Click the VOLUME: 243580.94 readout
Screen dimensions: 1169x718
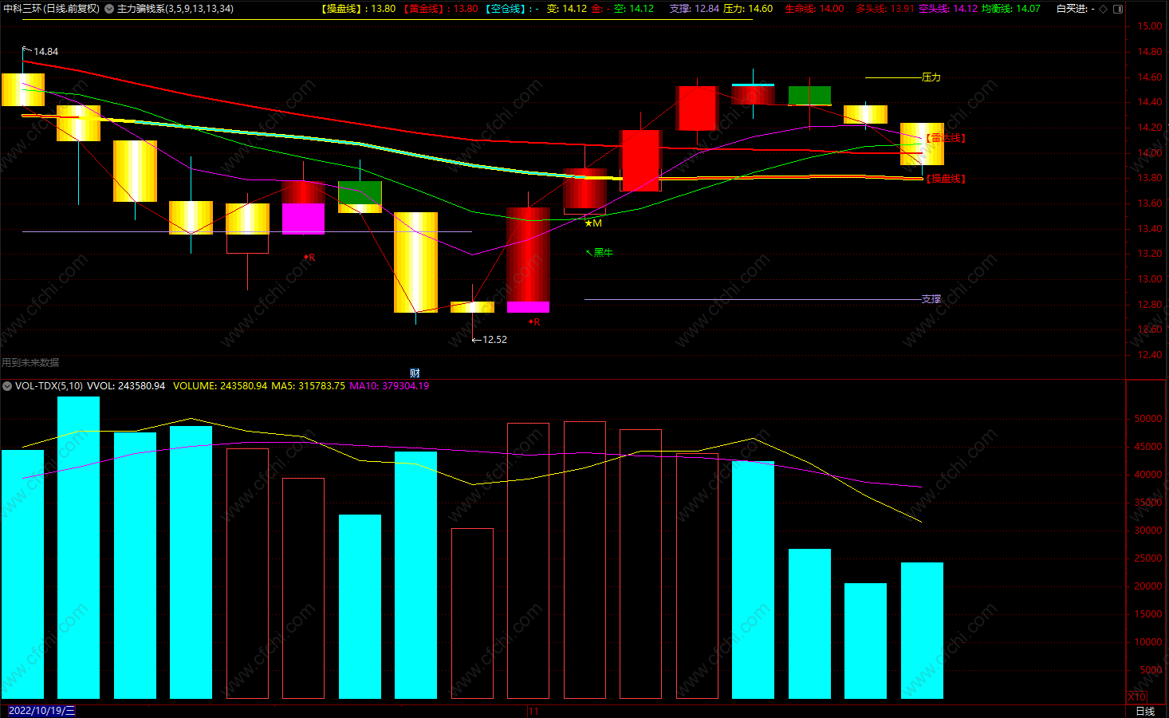point(220,386)
